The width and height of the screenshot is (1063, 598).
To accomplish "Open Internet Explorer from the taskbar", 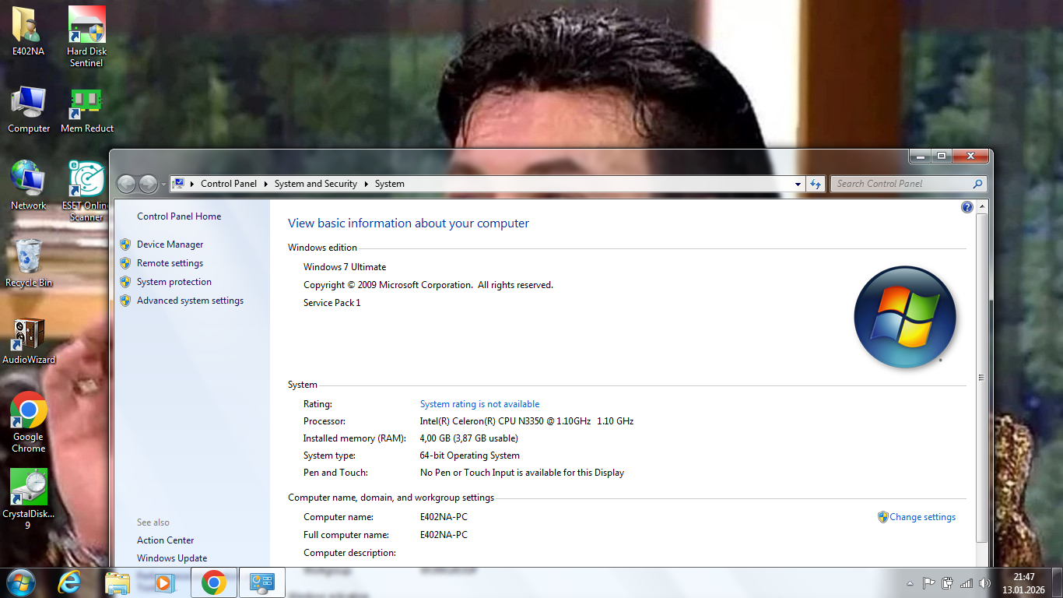I will [69, 582].
